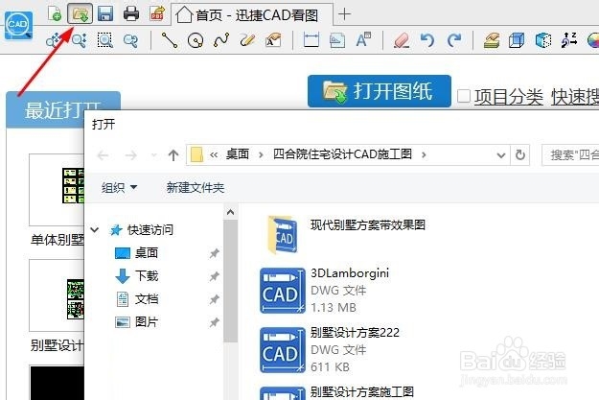Screen dimensions: 599x400
Task: Open the 别墅设计 recent drawing thumbnail
Action: coord(57,295)
